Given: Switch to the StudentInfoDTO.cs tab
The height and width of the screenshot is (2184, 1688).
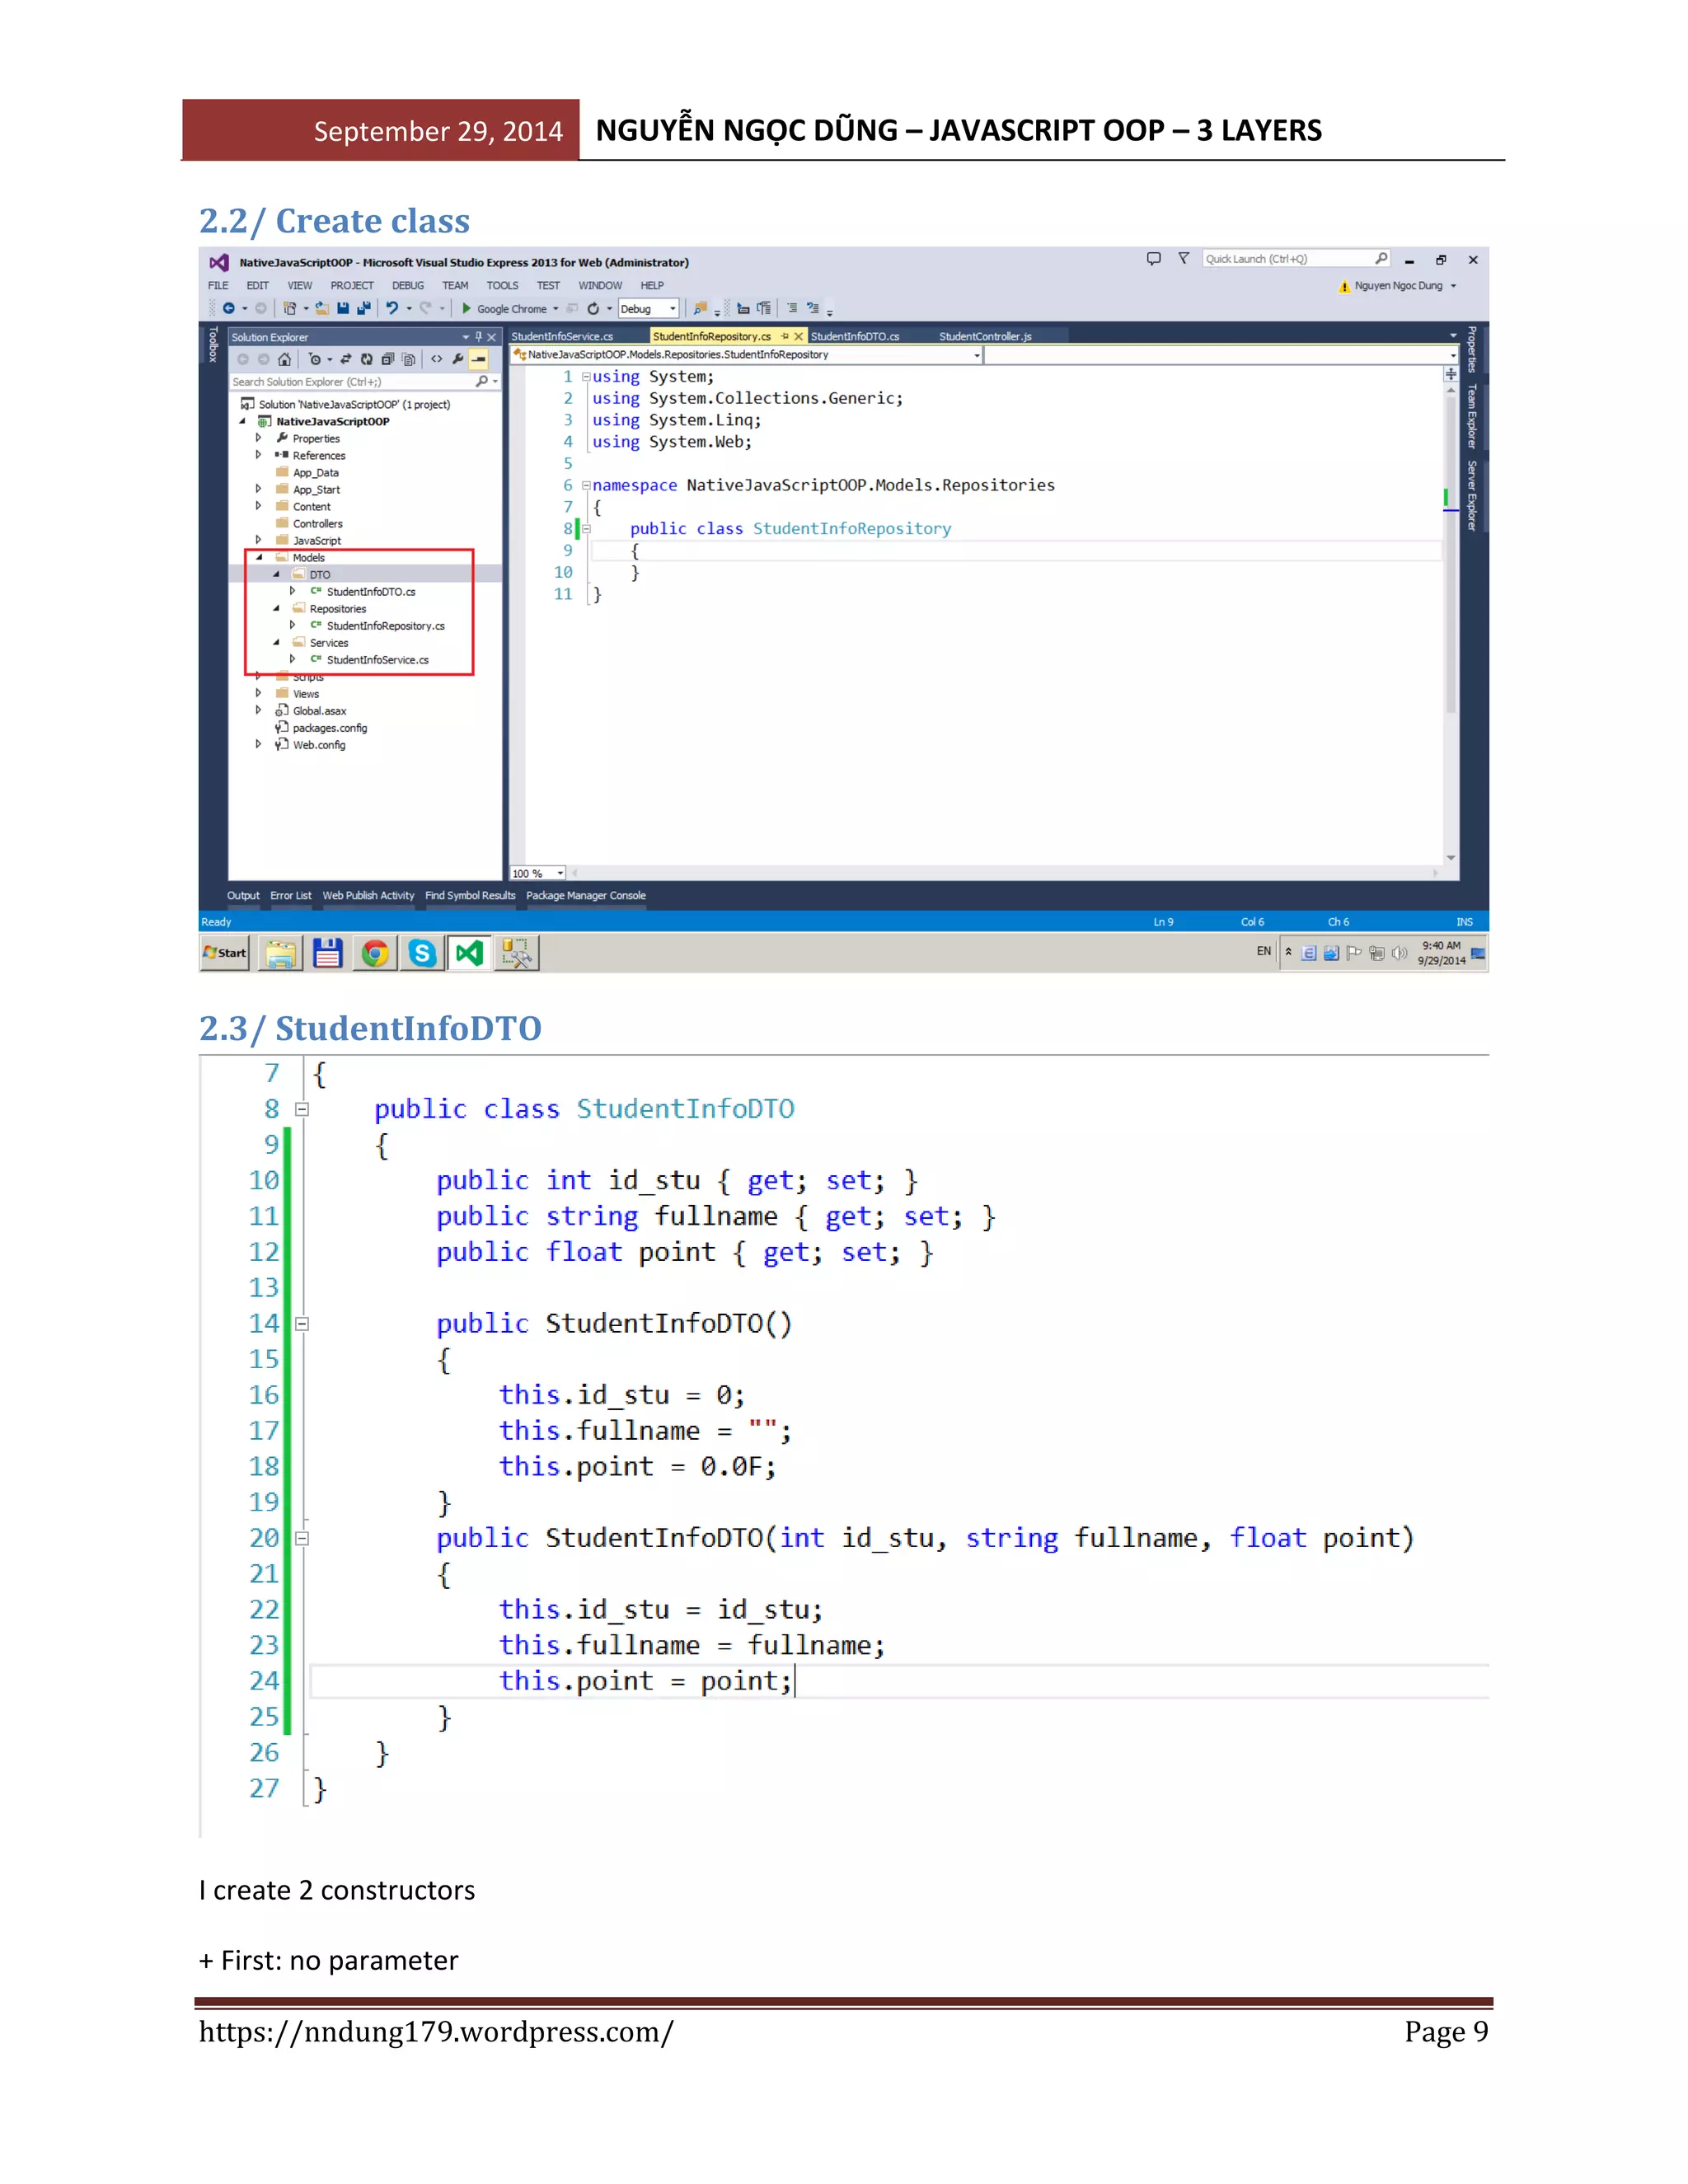Looking at the screenshot, I should click(x=855, y=337).
